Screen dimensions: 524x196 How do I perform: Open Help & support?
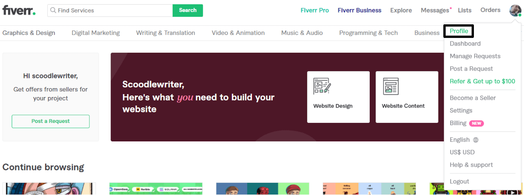[471, 165]
